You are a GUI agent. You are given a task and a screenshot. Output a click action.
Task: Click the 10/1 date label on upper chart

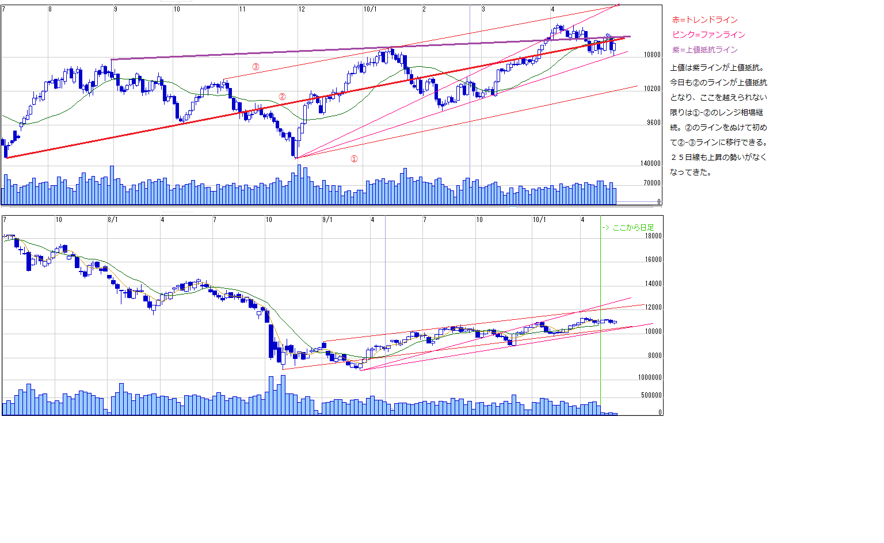click(x=370, y=9)
